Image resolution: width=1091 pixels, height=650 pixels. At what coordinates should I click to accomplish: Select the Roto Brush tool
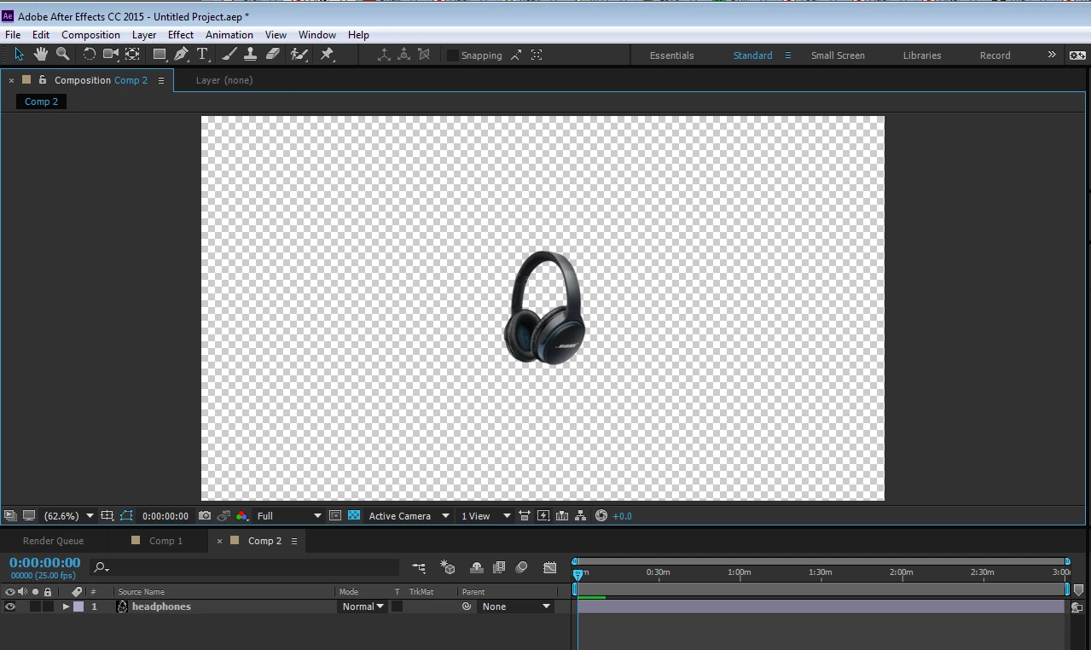[x=299, y=54]
